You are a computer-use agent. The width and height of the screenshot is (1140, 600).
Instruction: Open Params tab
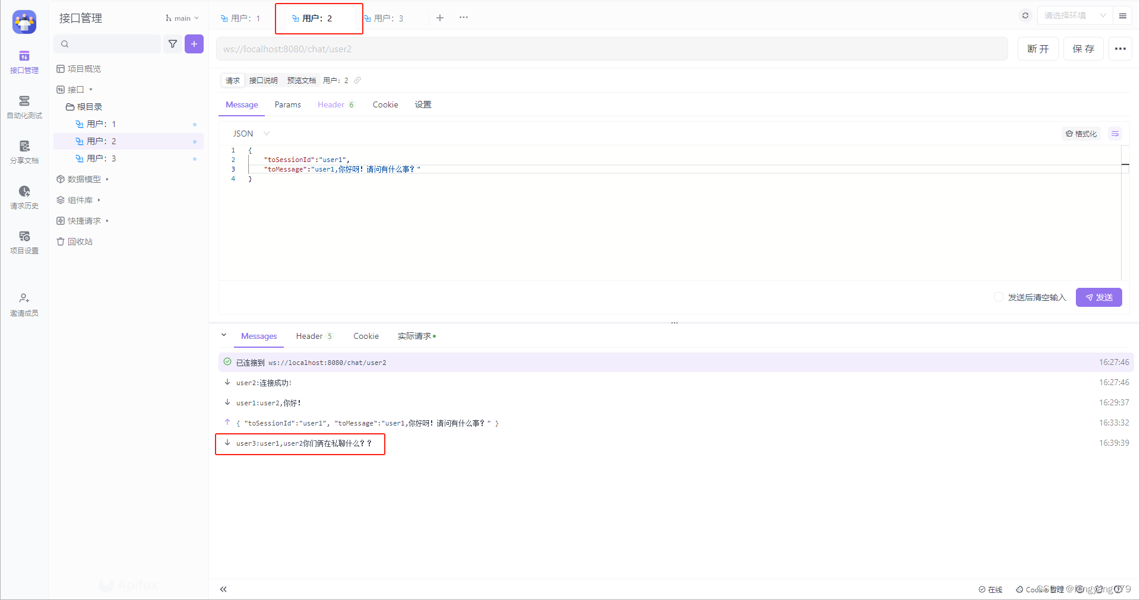pyautogui.click(x=287, y=105)
